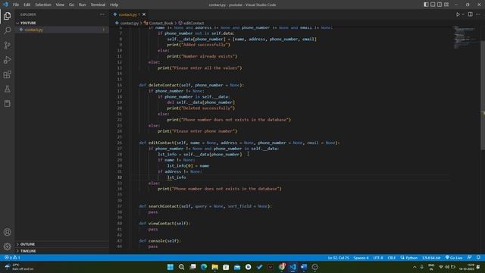Open File Explorer from the taskbar
485x273 pixels.
(x=214, y=267)
